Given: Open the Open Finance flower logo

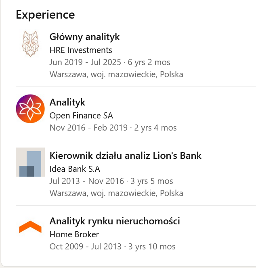Looking at the screenshot, I should click(30, 109).
